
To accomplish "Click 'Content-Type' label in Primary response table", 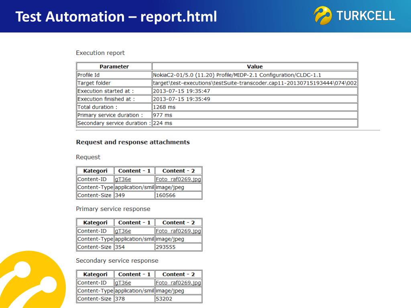I will (96, 239).
